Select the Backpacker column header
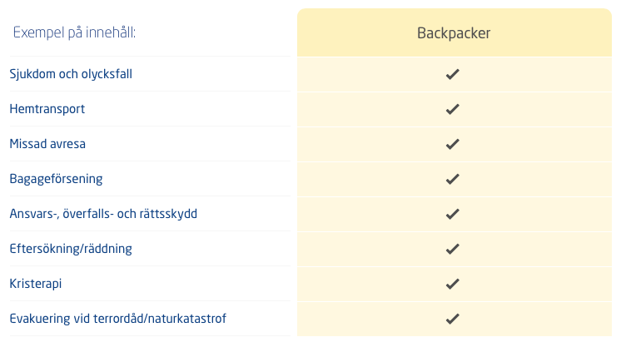621x347 pixels. tap(455, 33)
